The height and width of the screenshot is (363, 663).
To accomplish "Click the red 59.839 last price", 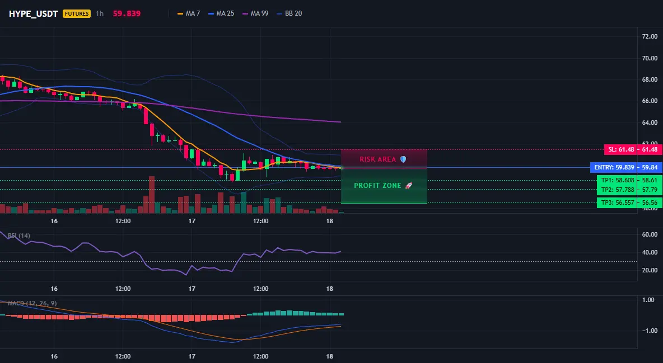I will point(127,13).
